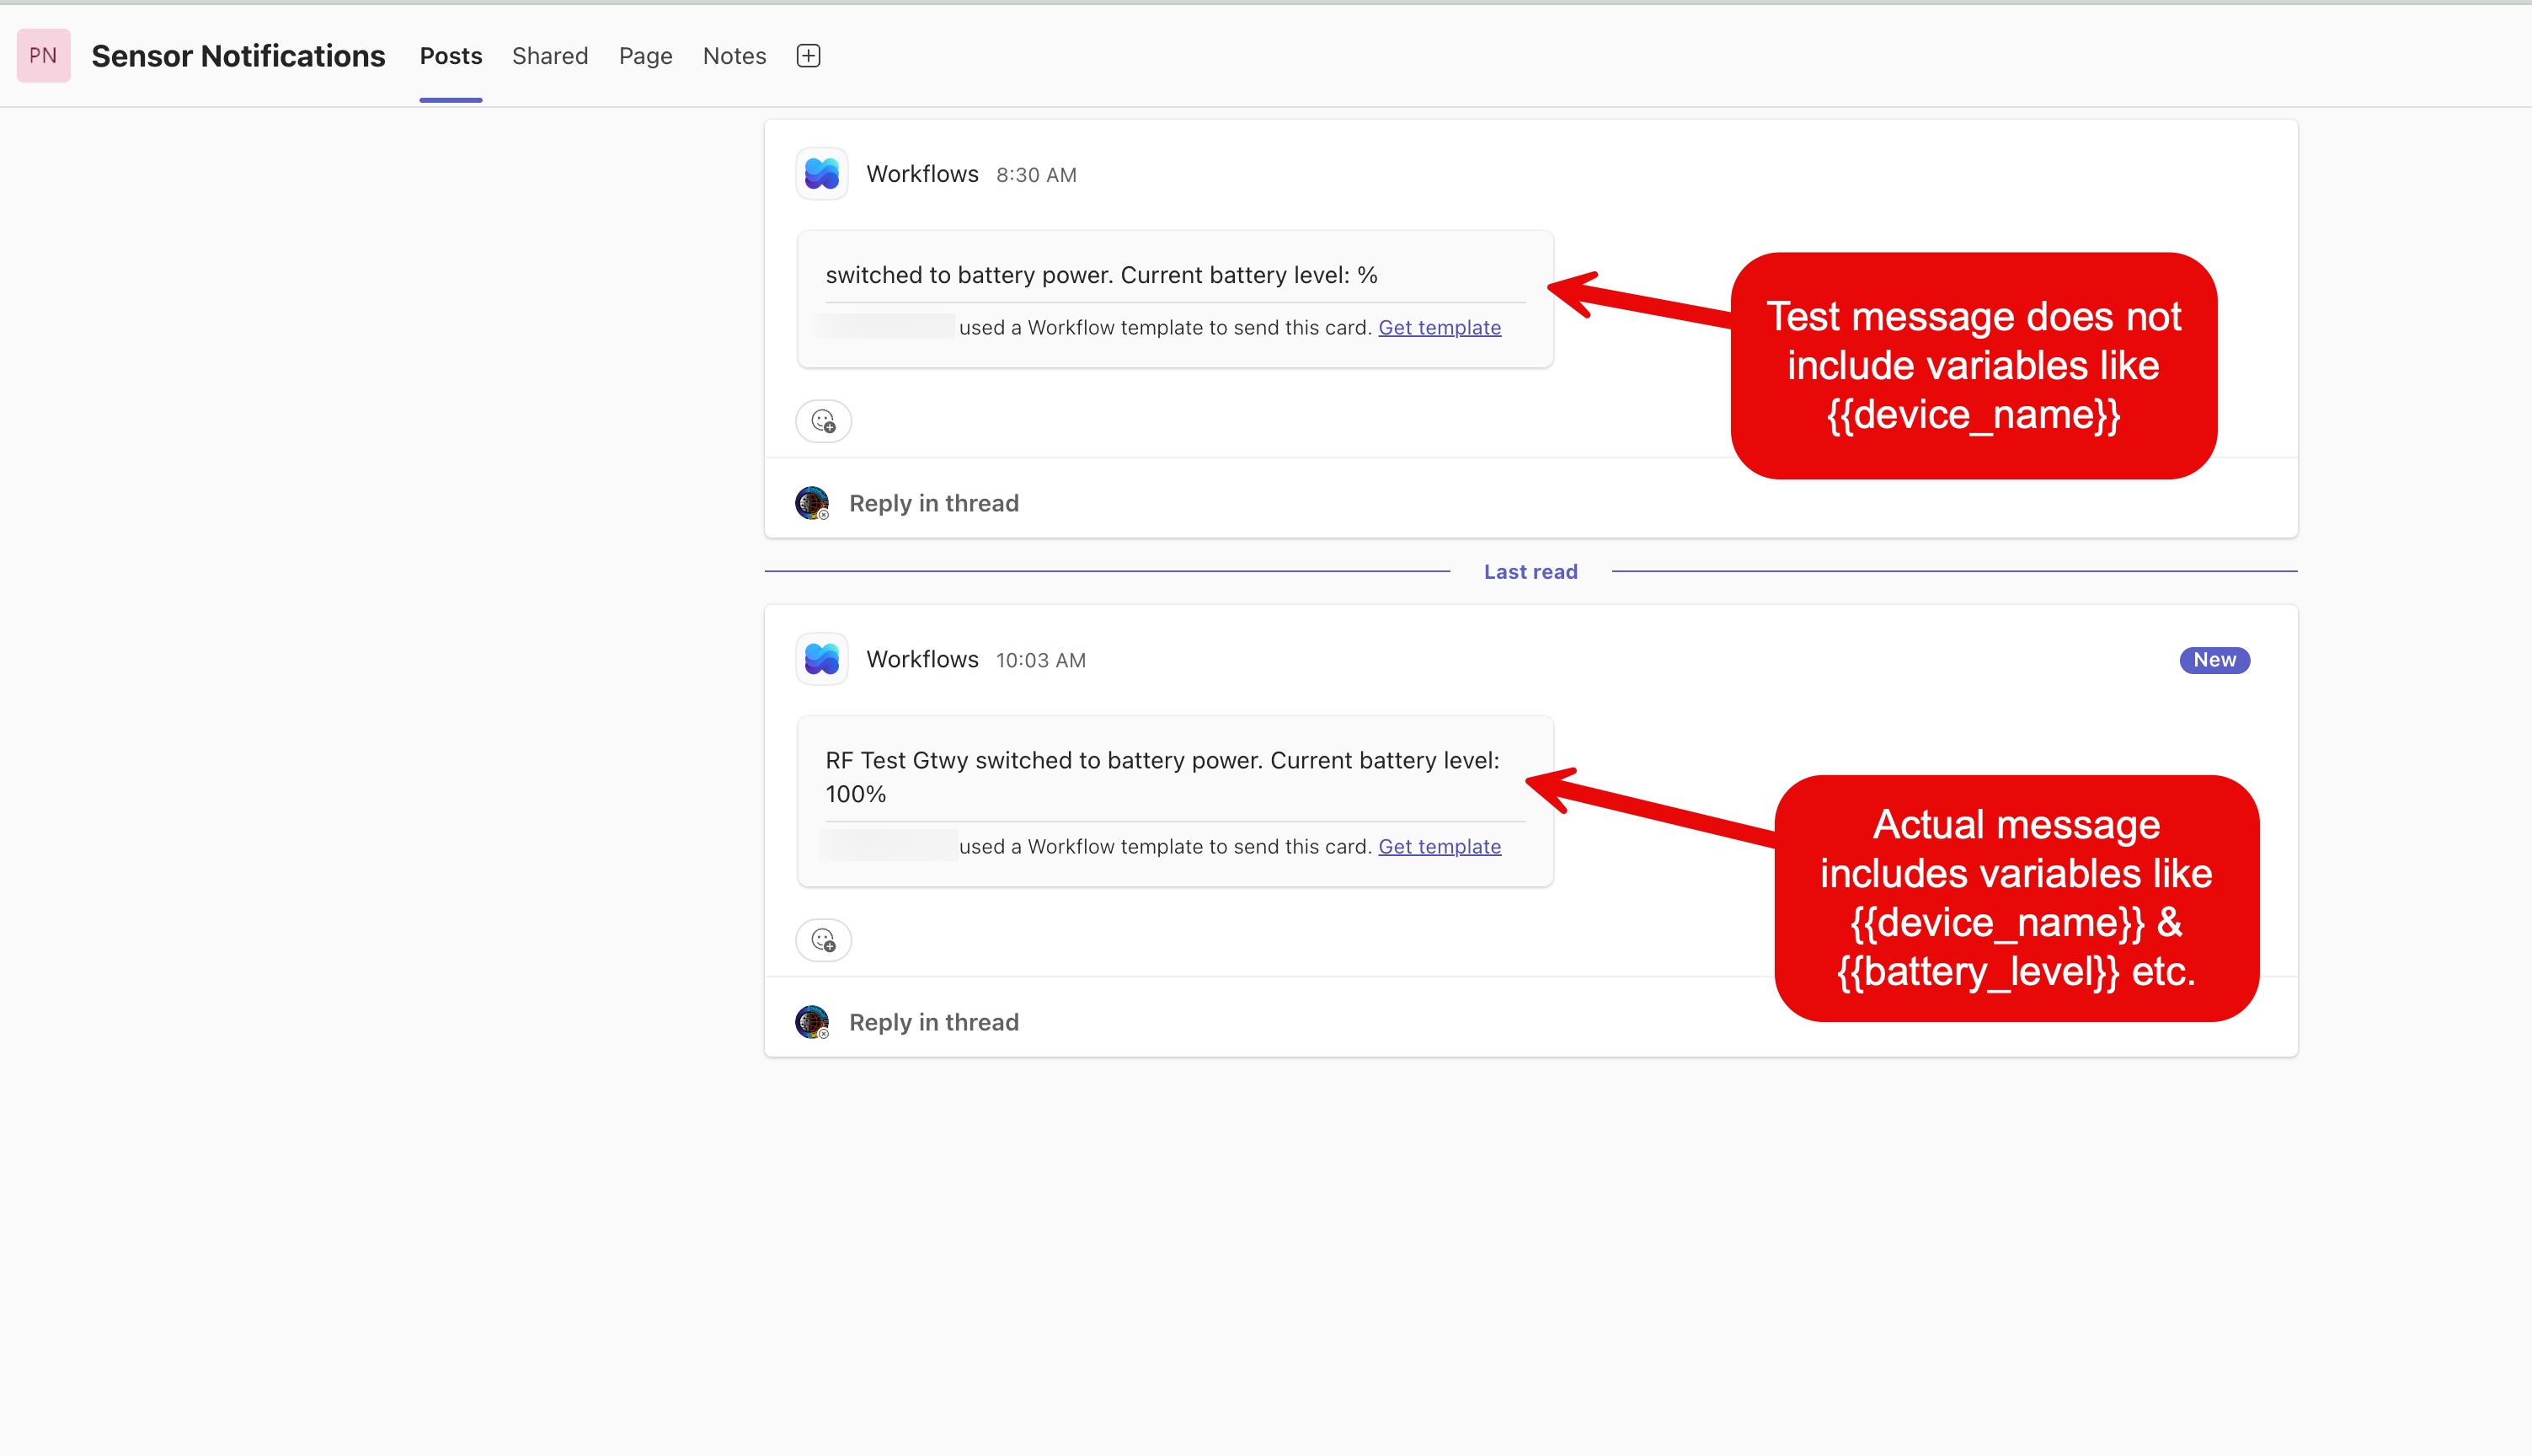The height and width of the screenshot is (1456, 2532).
Task: Click Workflows sender name at 10:03 AM
Action: click(x=921, y=659)
